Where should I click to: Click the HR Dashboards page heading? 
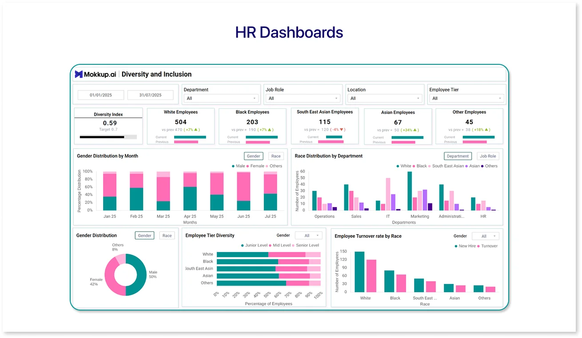point(289,32)
